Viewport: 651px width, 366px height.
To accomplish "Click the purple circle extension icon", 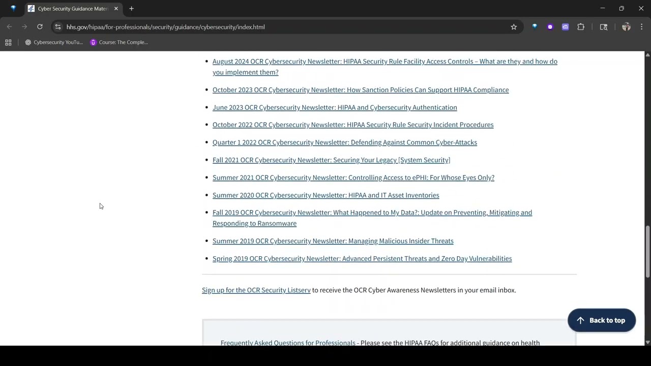I will point(550,27).
